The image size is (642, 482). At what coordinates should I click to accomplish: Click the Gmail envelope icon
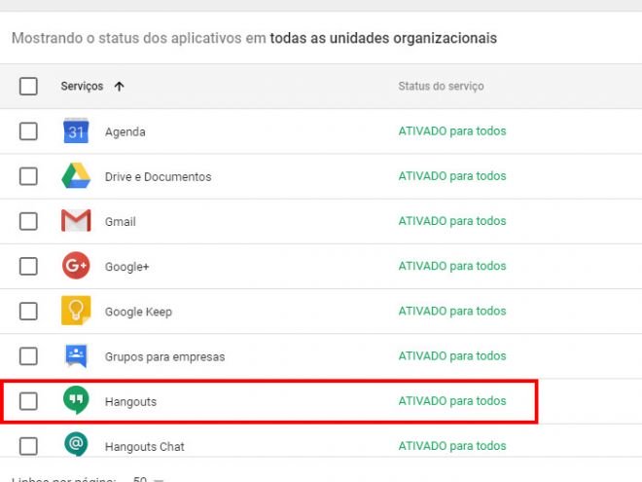[x=76, y=220]
